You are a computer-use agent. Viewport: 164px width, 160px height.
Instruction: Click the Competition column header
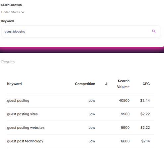point(85,84)
